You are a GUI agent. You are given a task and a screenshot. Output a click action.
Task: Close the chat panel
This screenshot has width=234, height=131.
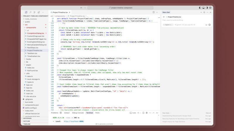(x=211, y=12)
